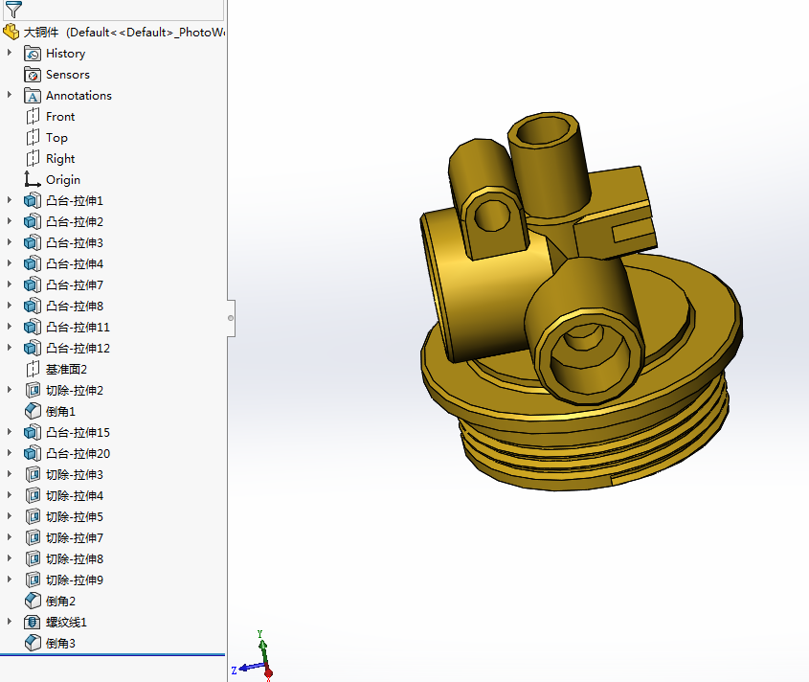Expand the 切除-拉伸7 feature
Viewport: 809px width, 682px height.
coord(10,537)
